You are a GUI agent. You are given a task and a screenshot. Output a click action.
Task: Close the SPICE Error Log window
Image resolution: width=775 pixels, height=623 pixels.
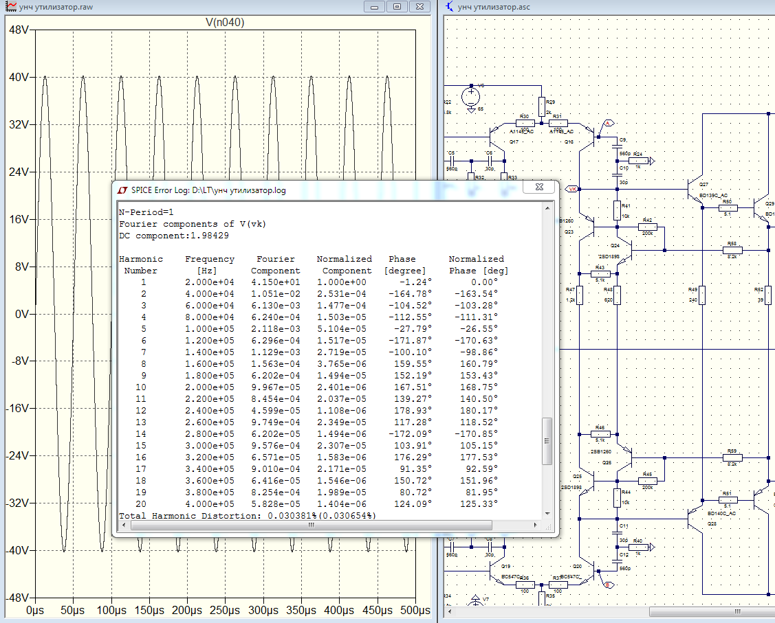[539, 187]
